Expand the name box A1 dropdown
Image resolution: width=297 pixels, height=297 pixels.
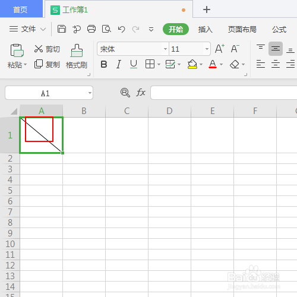click(90, 93)
